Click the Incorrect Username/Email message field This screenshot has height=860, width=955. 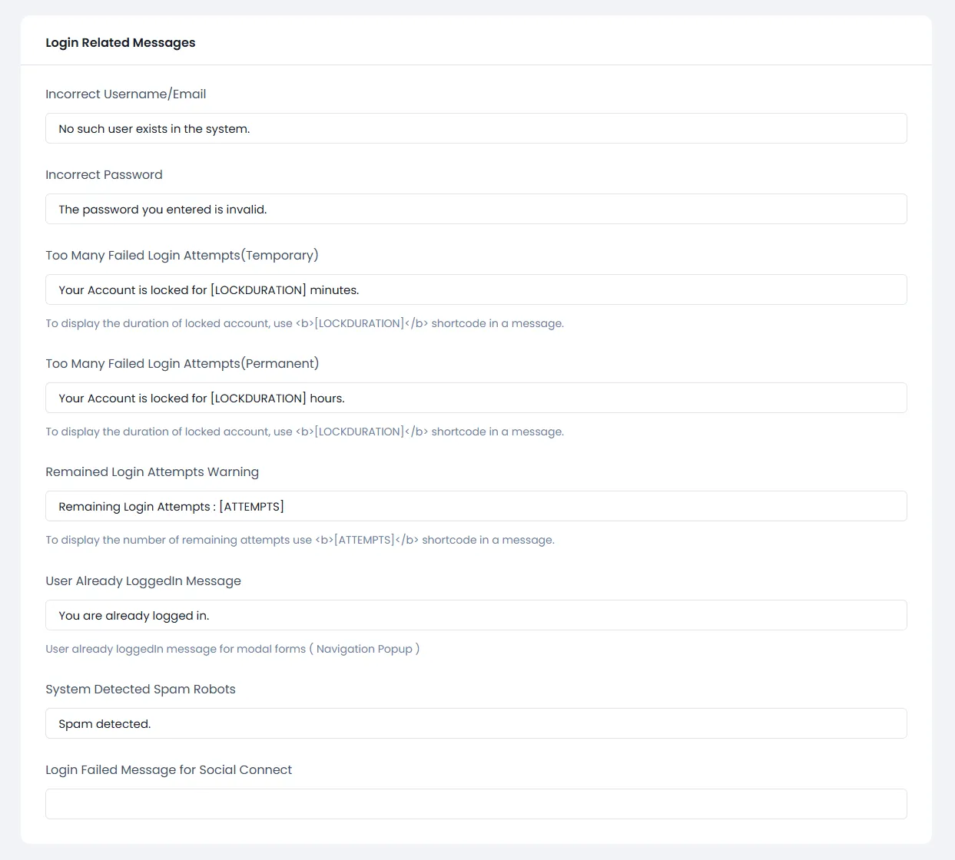coord(476,128)
